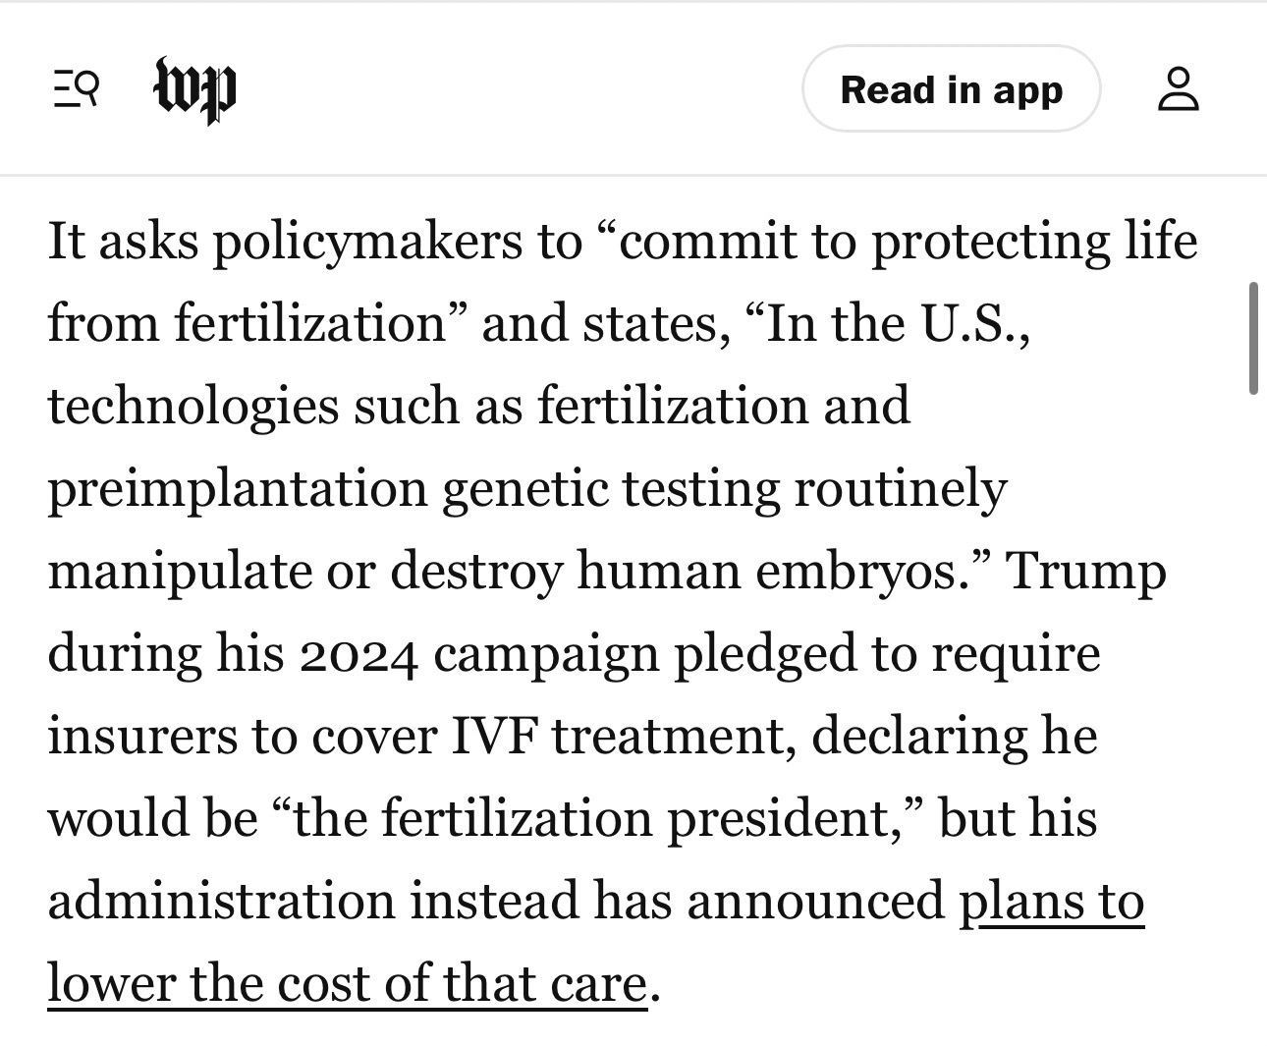Viewport: 1267px width, 1046px height.
Task: Click the page scrollbar thumb
Action: click(1253, 338)
